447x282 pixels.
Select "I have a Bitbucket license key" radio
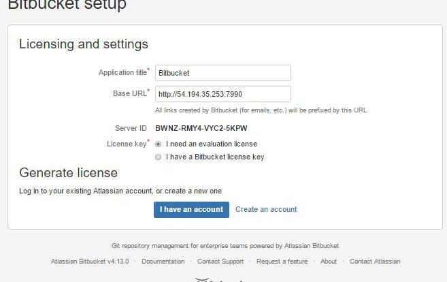[x=158, y=157]
